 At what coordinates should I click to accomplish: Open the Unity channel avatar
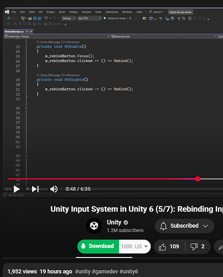pos(94,225)
